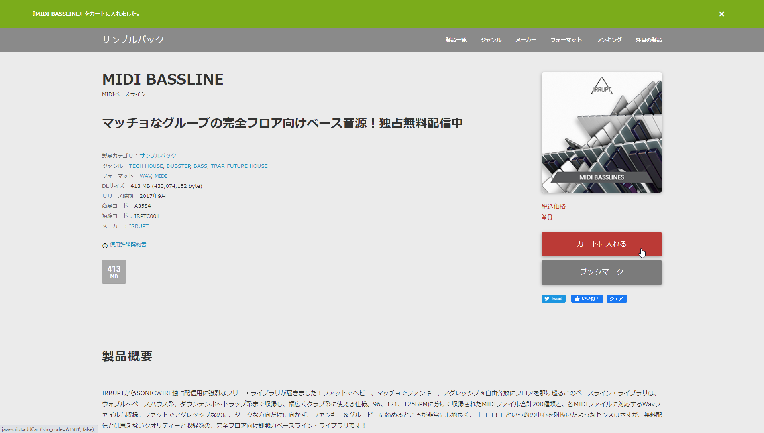This screenshot has height=433, width=764.
Task: Open the サンプルパック category link
Action: [158, 156]
